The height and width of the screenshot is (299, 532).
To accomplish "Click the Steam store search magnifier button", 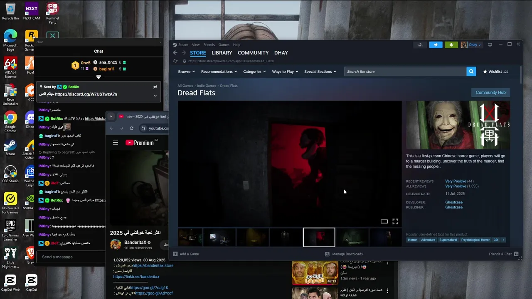I will [471, 71].
